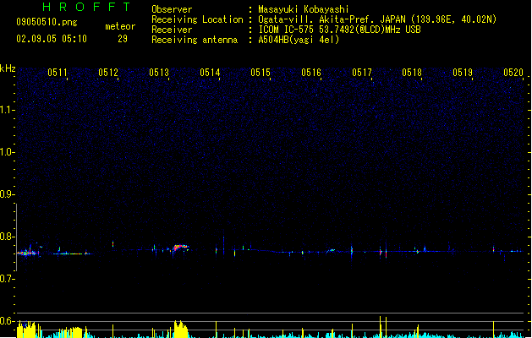Click the meteor count value 29
The height and width of the screenshot is (338, 532).
click(123, 39)
